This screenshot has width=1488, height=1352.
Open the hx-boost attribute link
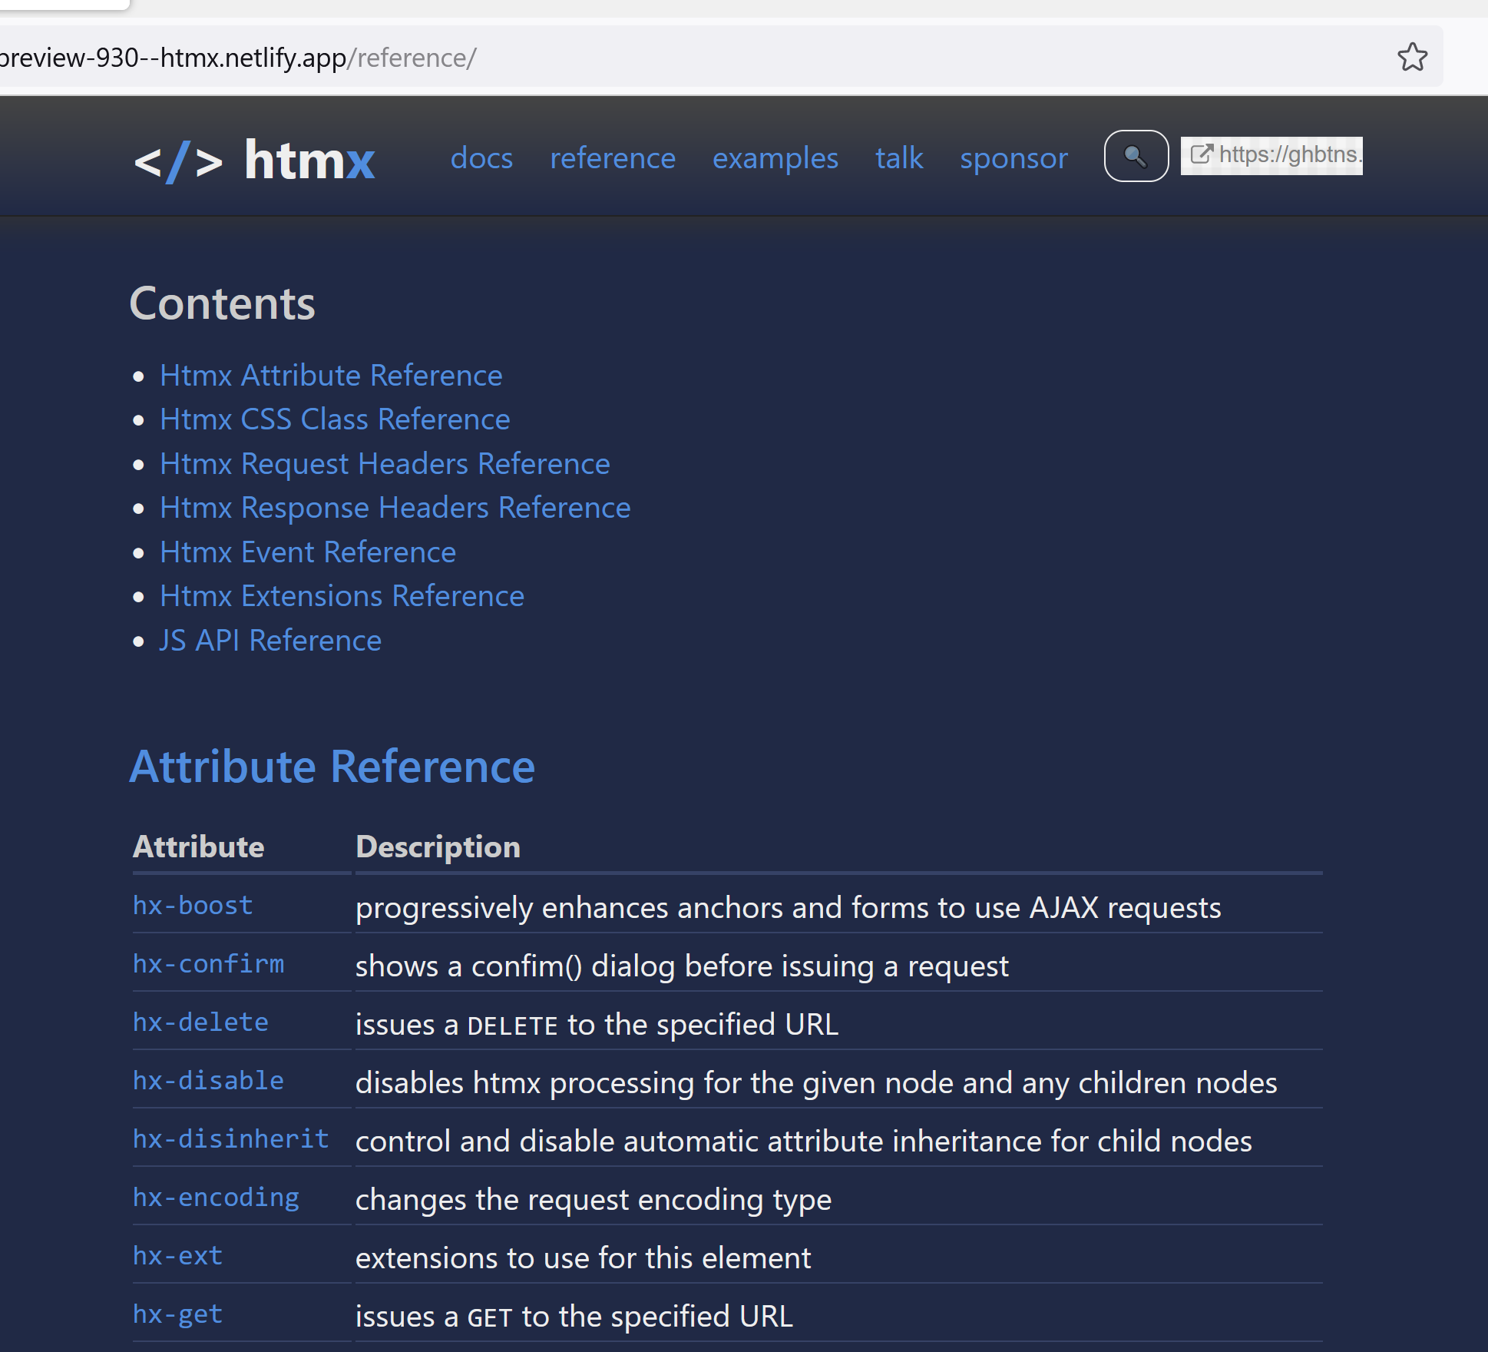pos(193,906)
